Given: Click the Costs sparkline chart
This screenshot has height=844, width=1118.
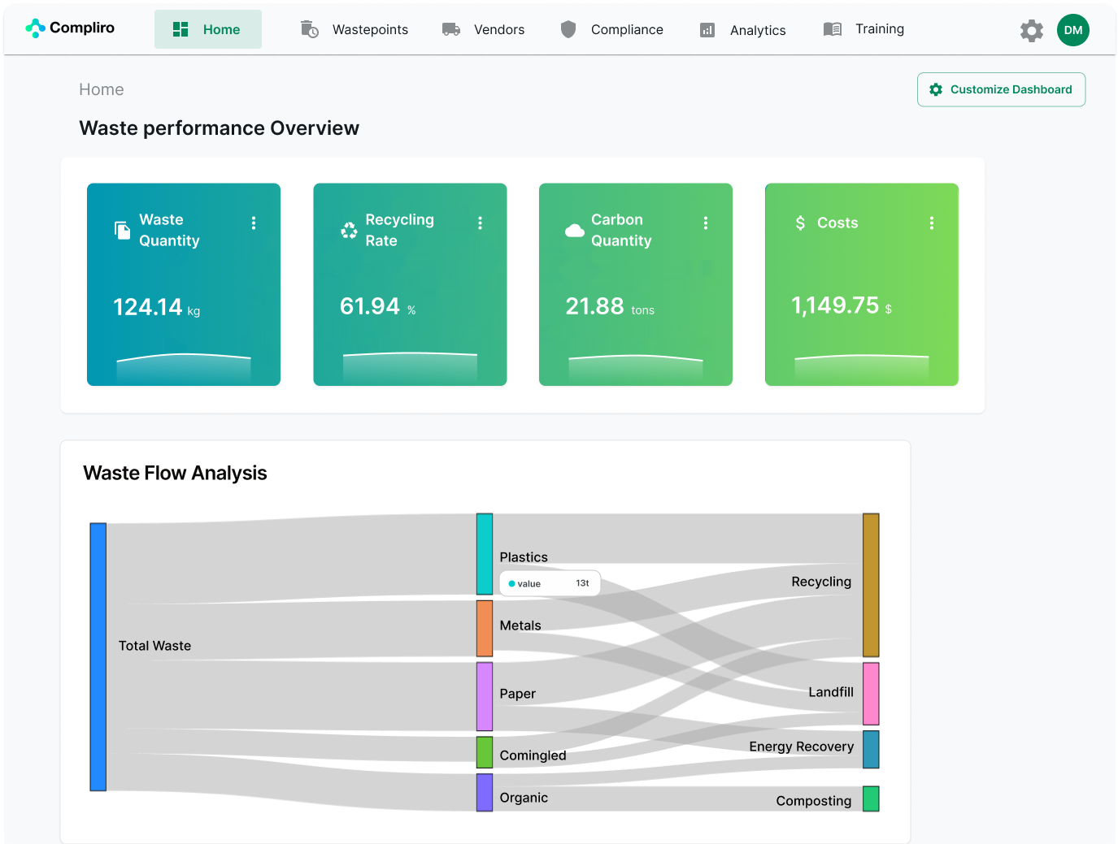Looking at the screenshot, I should (x=862, y=369).
